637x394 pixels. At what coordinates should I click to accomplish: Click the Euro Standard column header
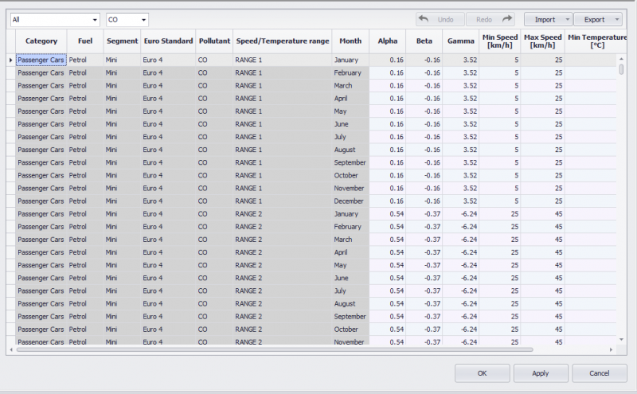click(x=168, y=41)
